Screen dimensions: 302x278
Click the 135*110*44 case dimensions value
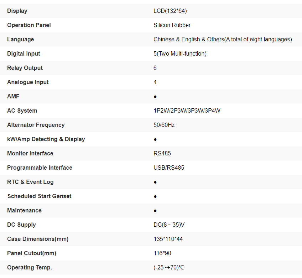click(168, 239)
